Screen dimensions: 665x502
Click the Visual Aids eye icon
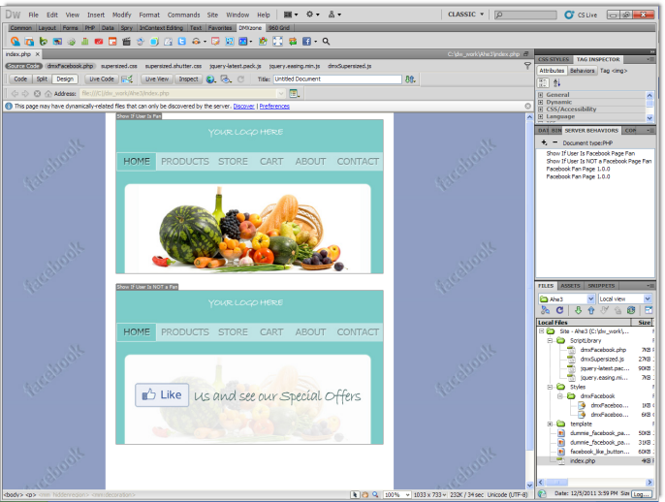[226, 78]
